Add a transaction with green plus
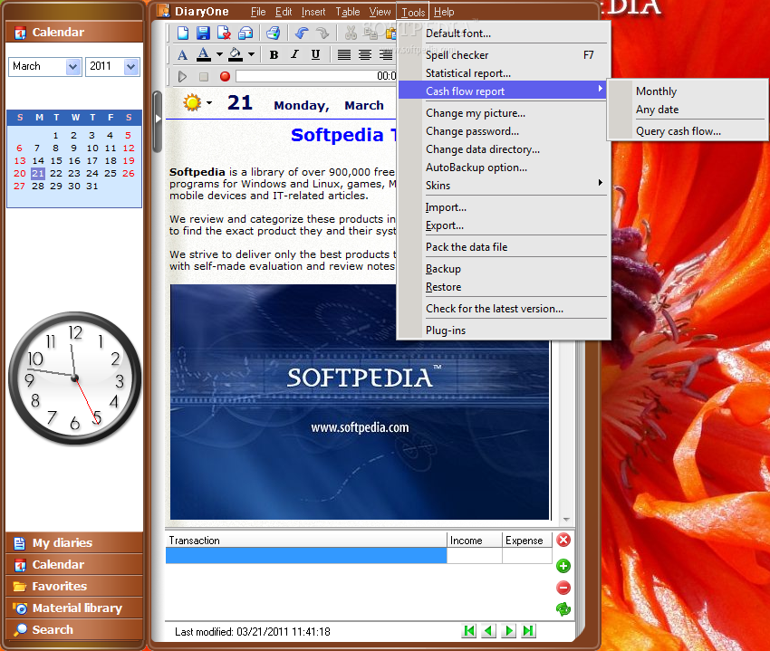This screenshot has height=651, width=770. [x=563, y=566]
